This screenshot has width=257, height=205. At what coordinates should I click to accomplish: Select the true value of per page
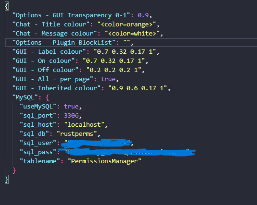[108, 79]
